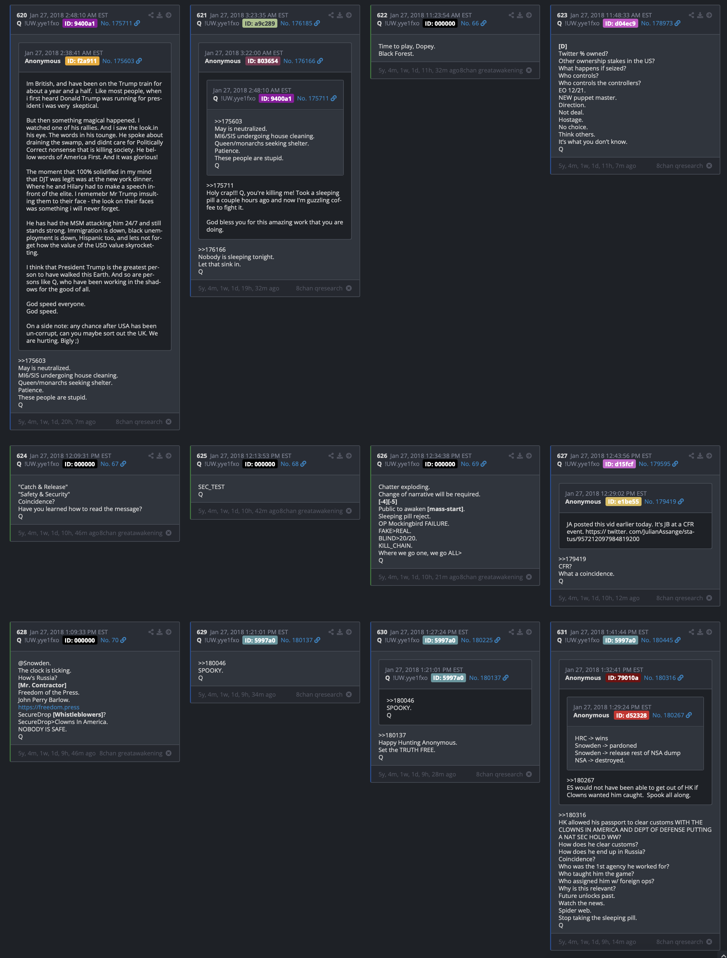
Task: Click chain link icon beside No. 66
Action: pos(484,23)
